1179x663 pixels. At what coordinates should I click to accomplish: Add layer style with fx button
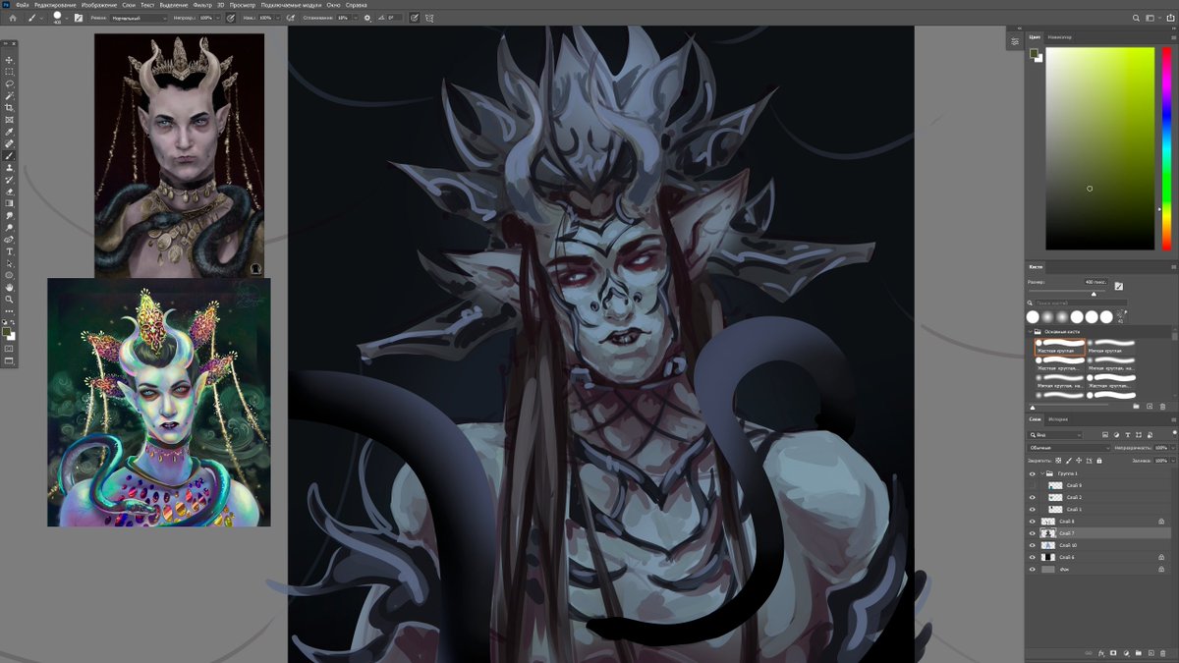1101,653
